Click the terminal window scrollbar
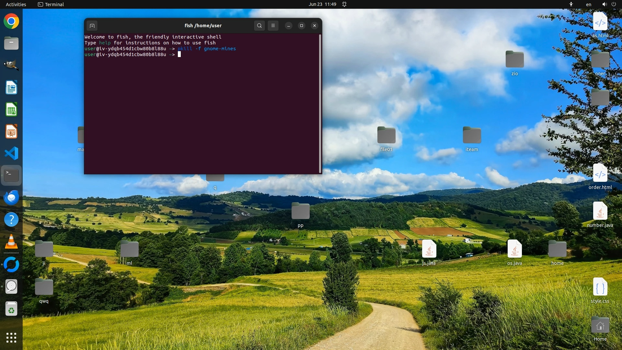This screenshot has height=350, width=622. click(320, 104)
